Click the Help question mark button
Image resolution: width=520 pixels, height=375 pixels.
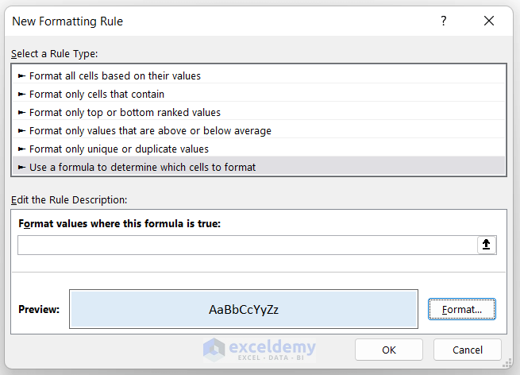click(x=444, y=21)
